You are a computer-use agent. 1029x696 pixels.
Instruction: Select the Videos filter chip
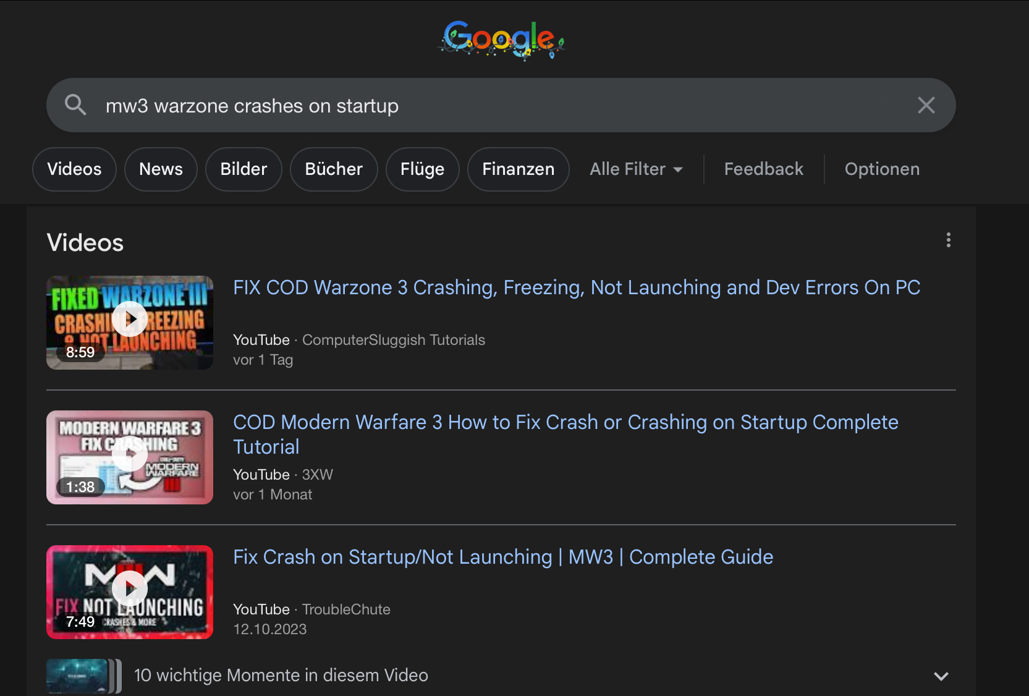tap(74, 169)
